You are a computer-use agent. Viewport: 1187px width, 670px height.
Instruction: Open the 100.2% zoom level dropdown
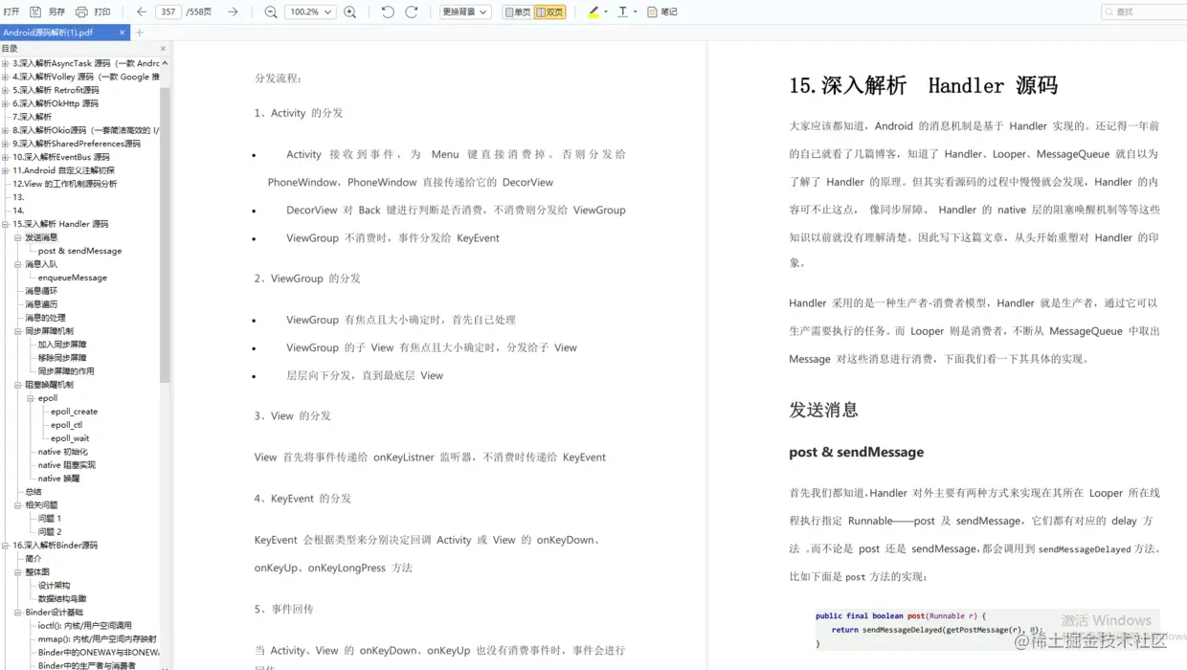(310, 11)
